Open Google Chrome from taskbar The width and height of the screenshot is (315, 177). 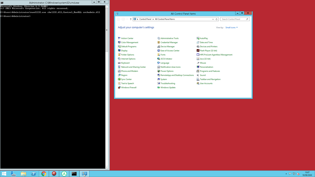click(44, 174)
